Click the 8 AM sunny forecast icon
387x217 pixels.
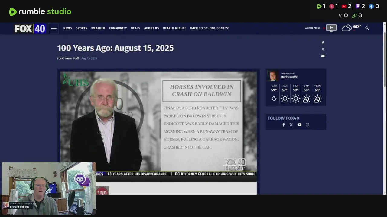[296, 99]
